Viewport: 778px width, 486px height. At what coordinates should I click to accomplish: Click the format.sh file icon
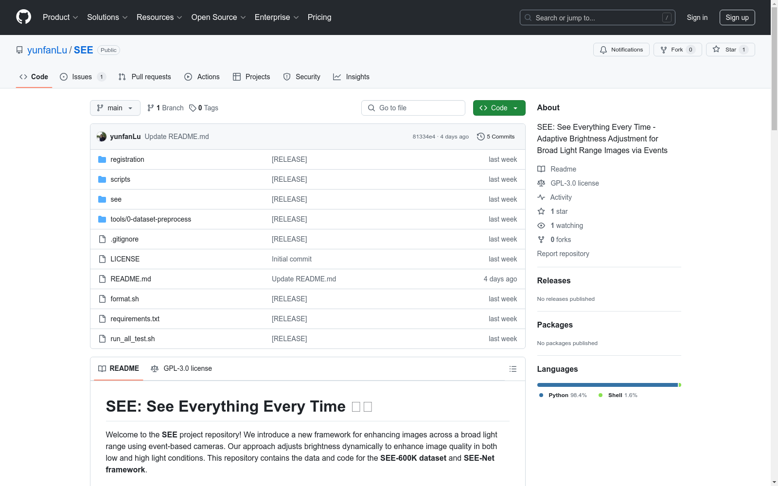pyautogui.click(x=102, y=299)
